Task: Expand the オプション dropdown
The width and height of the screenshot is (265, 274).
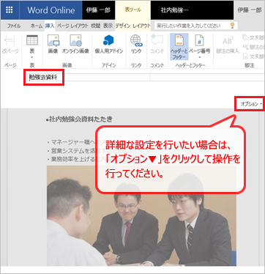Action: [251, 104]
